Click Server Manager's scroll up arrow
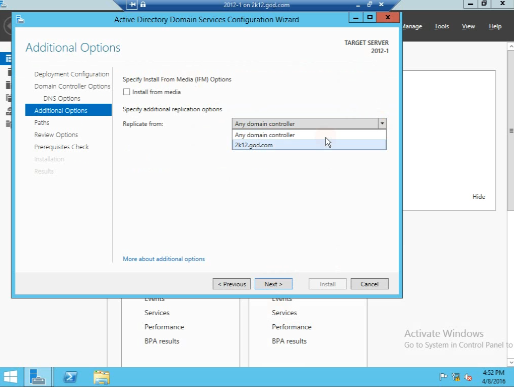 click(x=511, y=47)
